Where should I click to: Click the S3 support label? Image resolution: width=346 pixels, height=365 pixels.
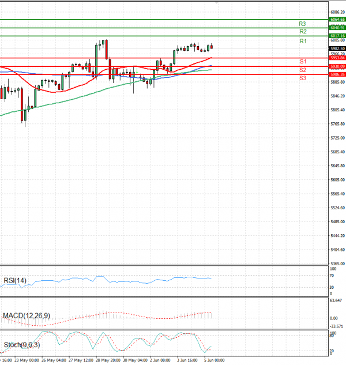pyautogui.click(x=303, y=78)
